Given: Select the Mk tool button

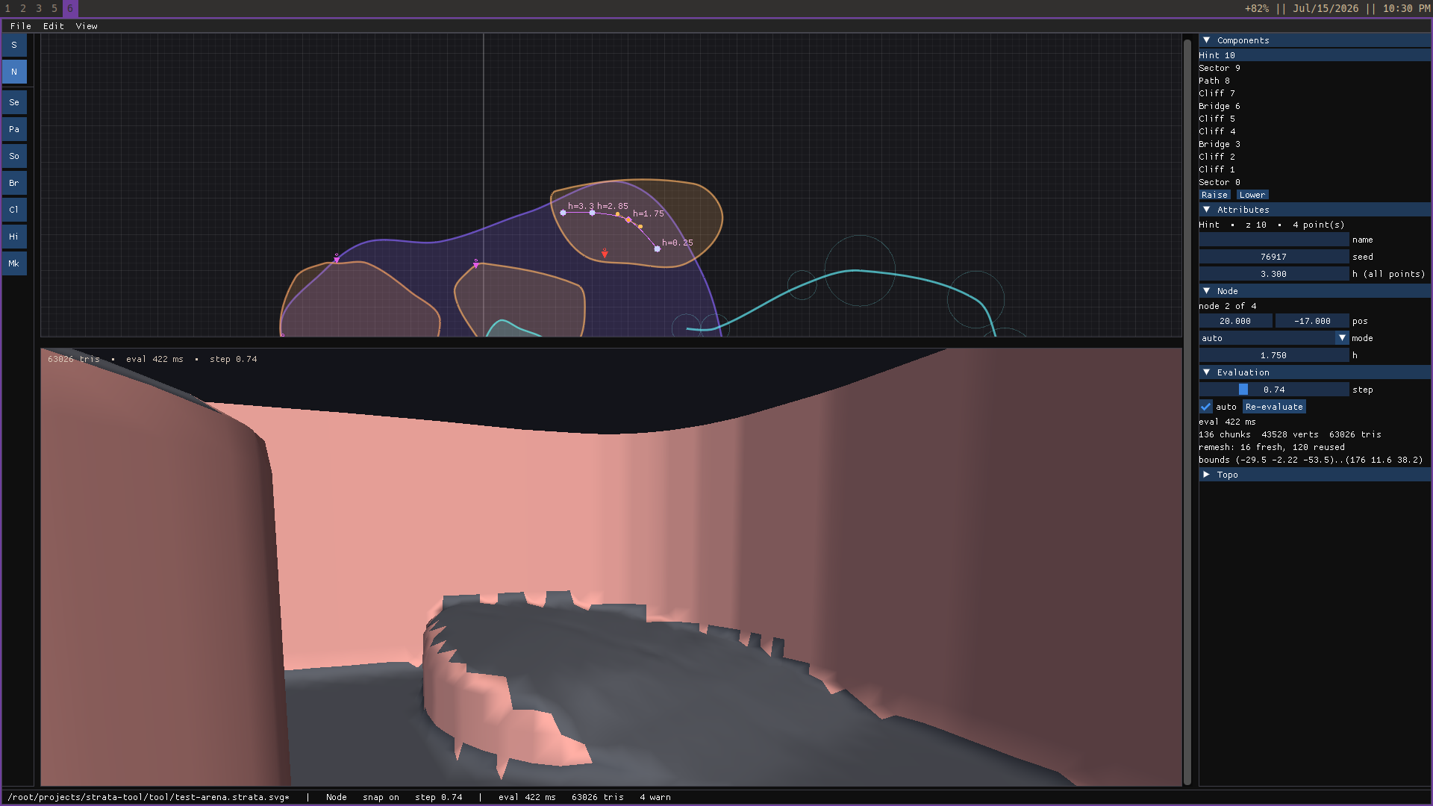Looking at the screenshot, I should click(14, 263).
